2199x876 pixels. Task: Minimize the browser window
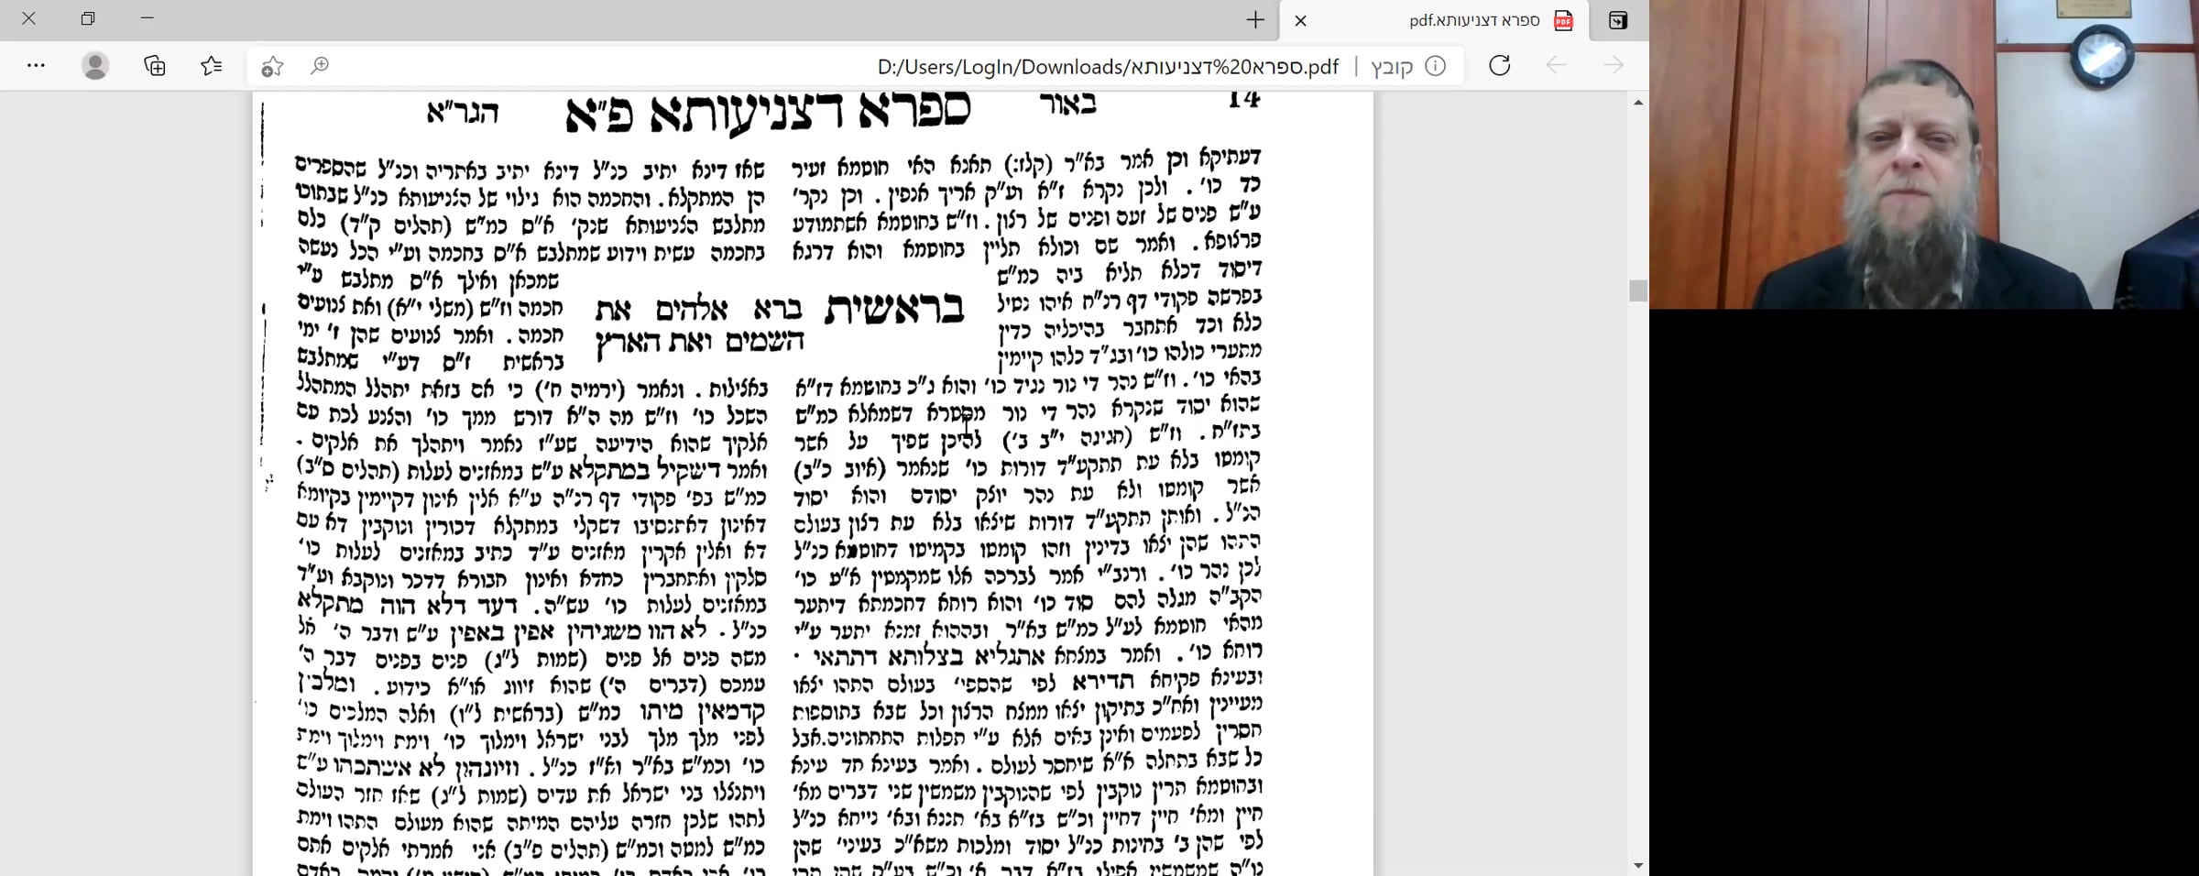[x=147, y=18]
